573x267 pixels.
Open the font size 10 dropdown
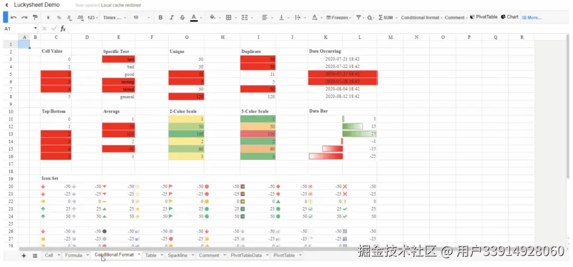tap(142, 18)
